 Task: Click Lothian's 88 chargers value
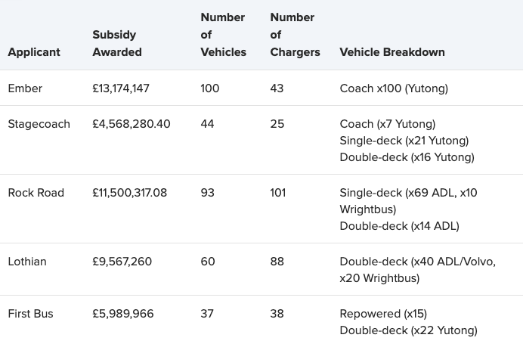pos(277,262)
